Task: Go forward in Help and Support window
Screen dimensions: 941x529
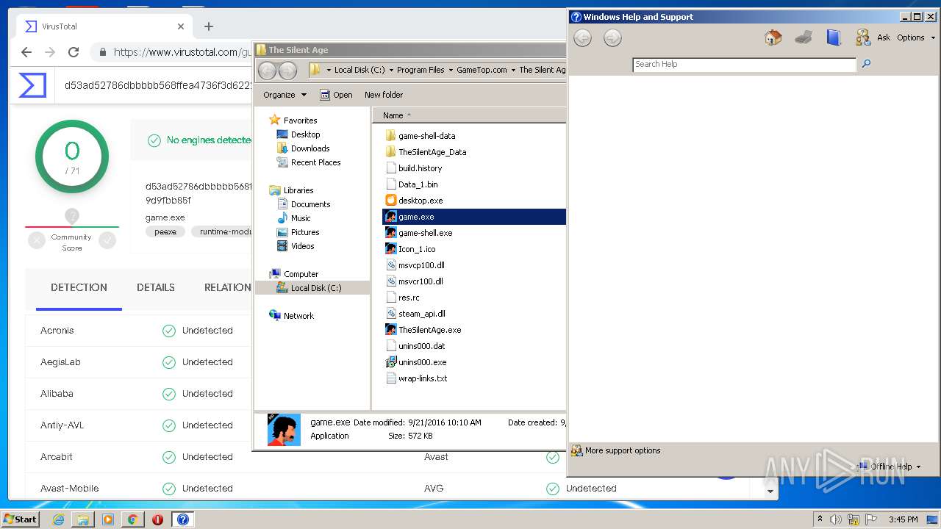Action: coord(612,38)
